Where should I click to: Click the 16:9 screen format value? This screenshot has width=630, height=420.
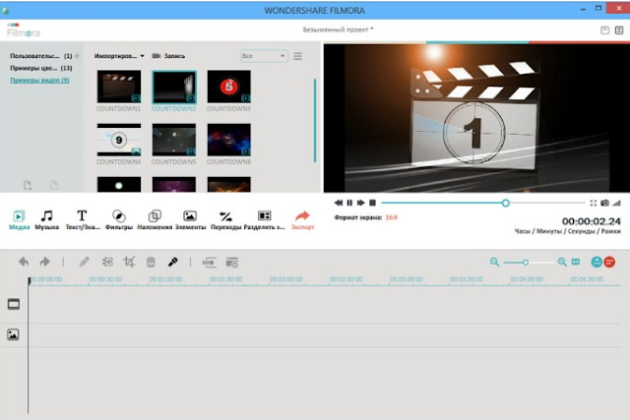[x=392, y=217]
